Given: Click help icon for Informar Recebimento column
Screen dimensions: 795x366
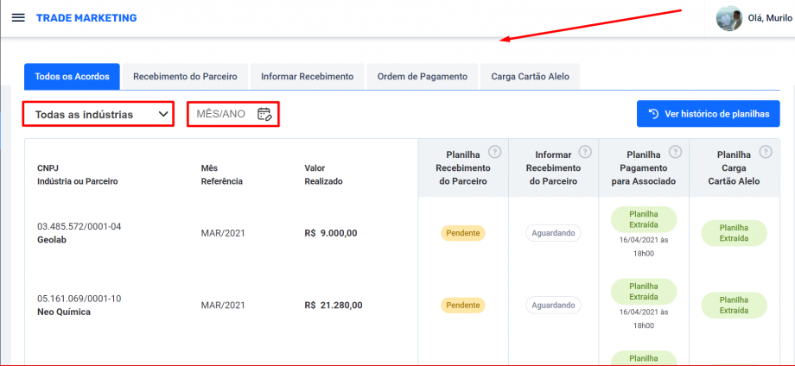Looking at the screenshot, I should coord(585,152).
